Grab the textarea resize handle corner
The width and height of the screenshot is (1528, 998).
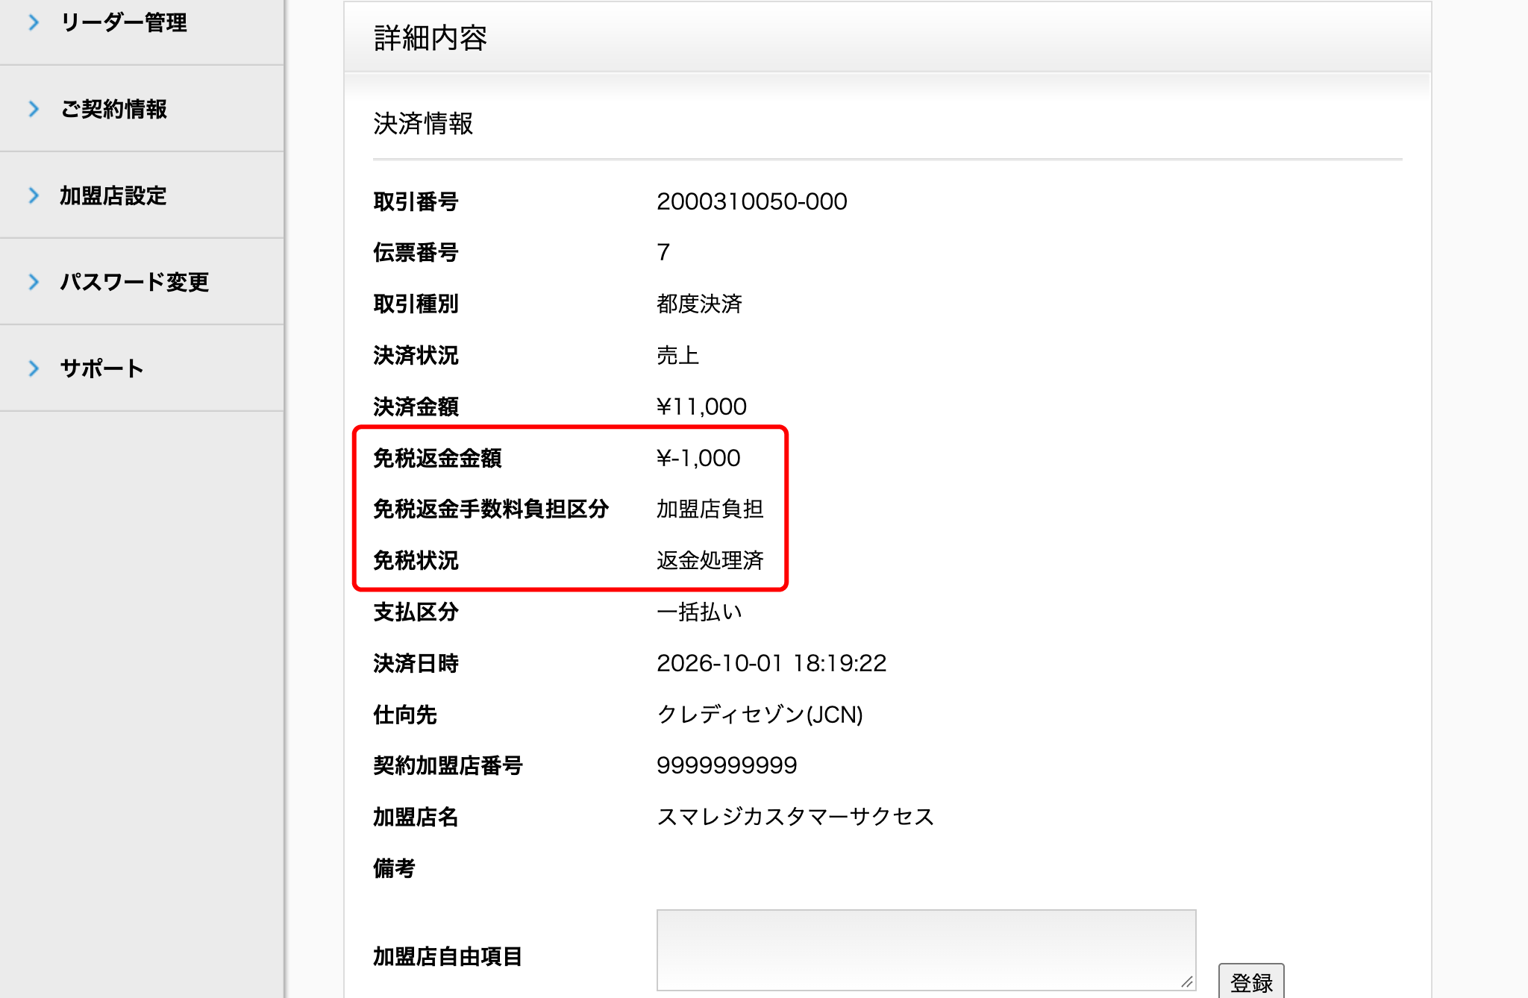pos(1187,982)
